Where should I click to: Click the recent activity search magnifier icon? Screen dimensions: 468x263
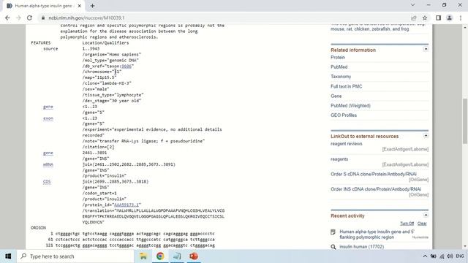click(x=333, y=247)
